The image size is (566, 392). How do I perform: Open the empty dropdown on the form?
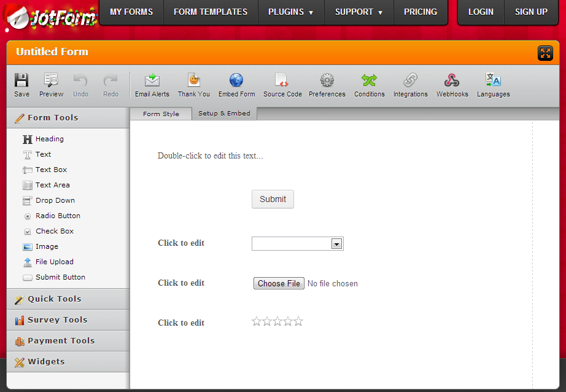point(298,244)
